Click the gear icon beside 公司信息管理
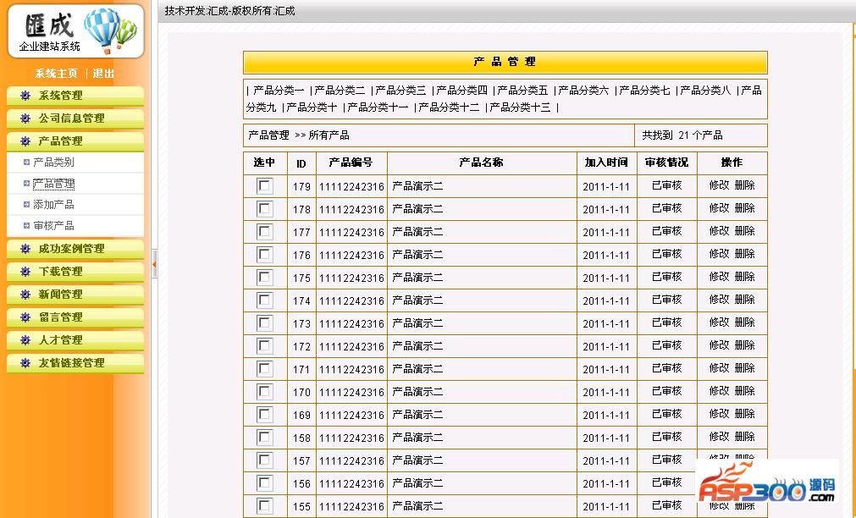This screenshot has height=518, width=856. pos(25,118)
